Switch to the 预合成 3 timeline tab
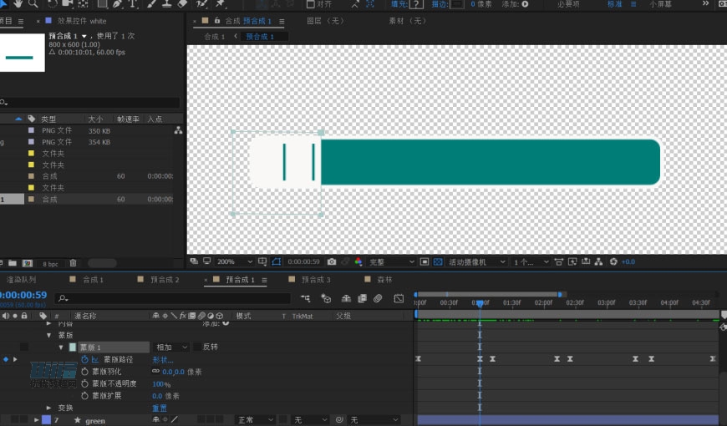The width and height of the screenshot is (727, 426). pos(316,280)
